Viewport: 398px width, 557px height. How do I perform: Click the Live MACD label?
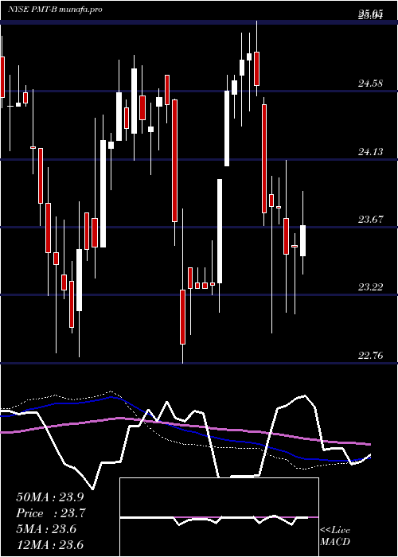(x=335, y=536)
